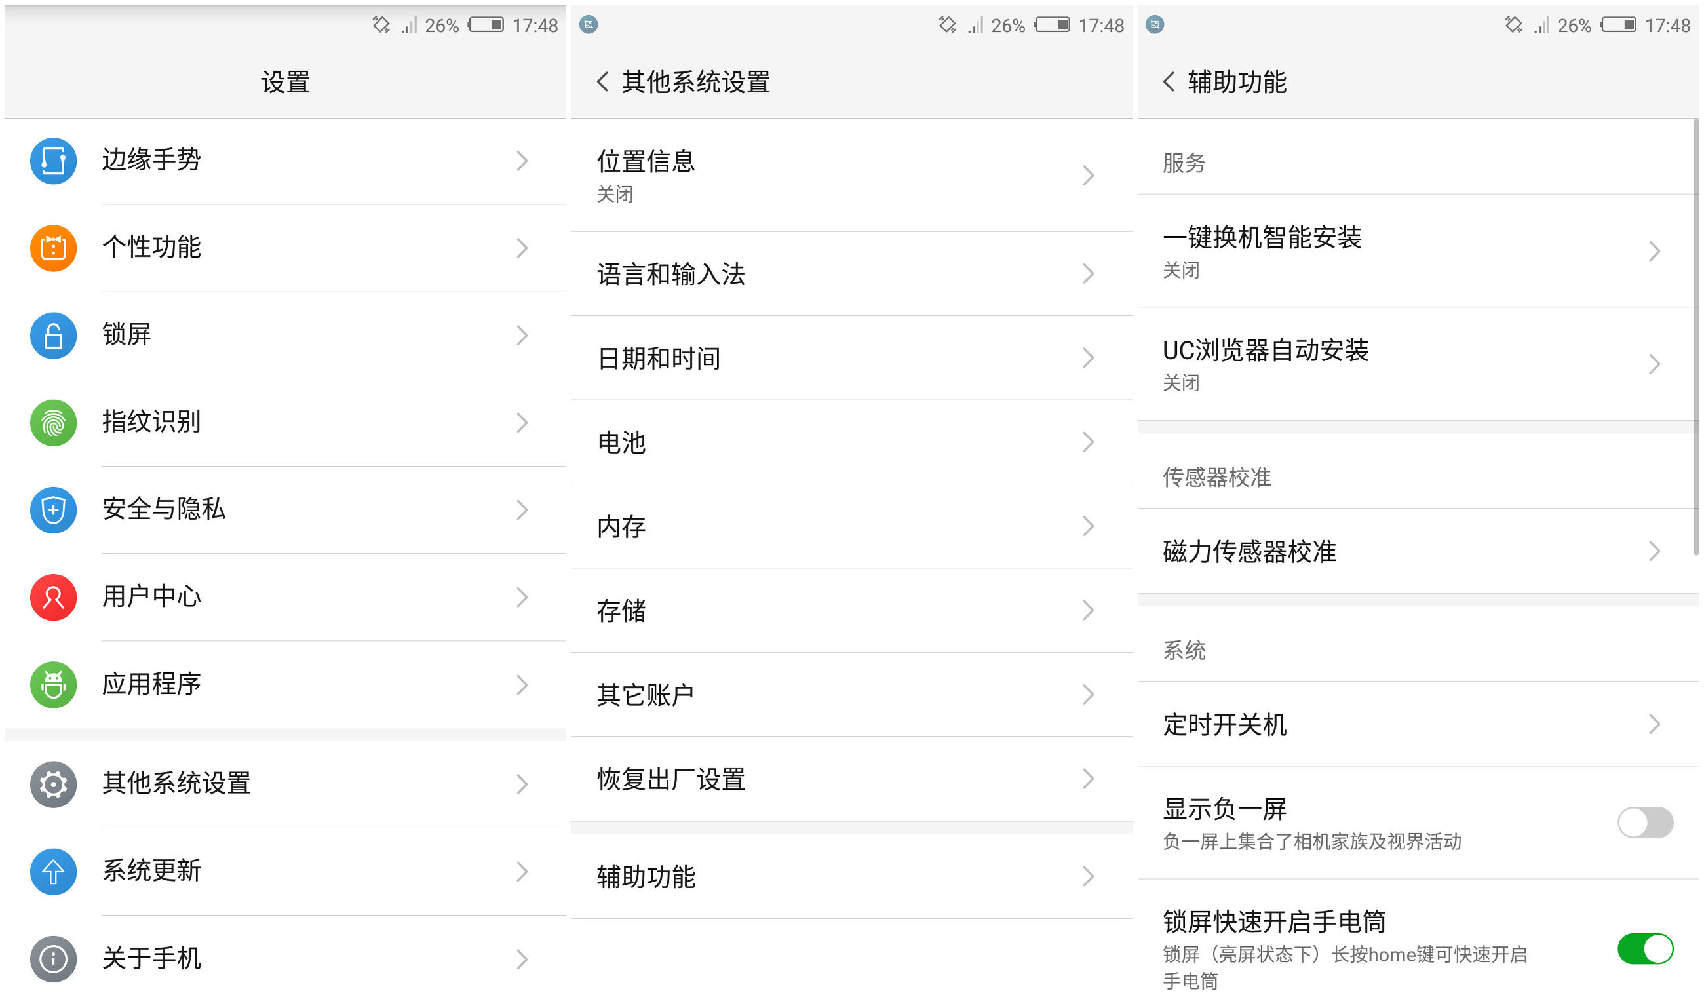The width and height of the screenshot is (1704, 1008).
Task: Go back from 辅助功能 page
Action: click(x=1168, y=81)
